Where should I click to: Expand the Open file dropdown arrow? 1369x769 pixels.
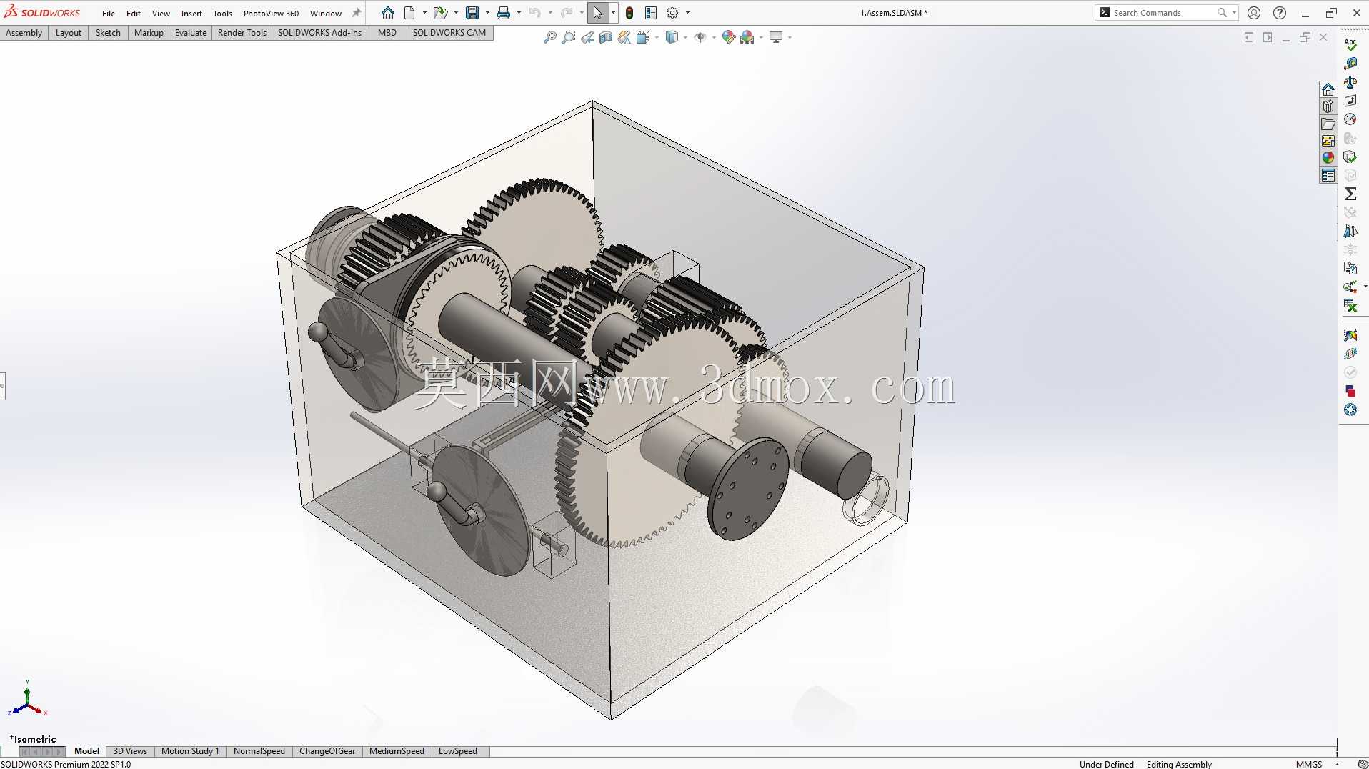(x=456, y=13)
